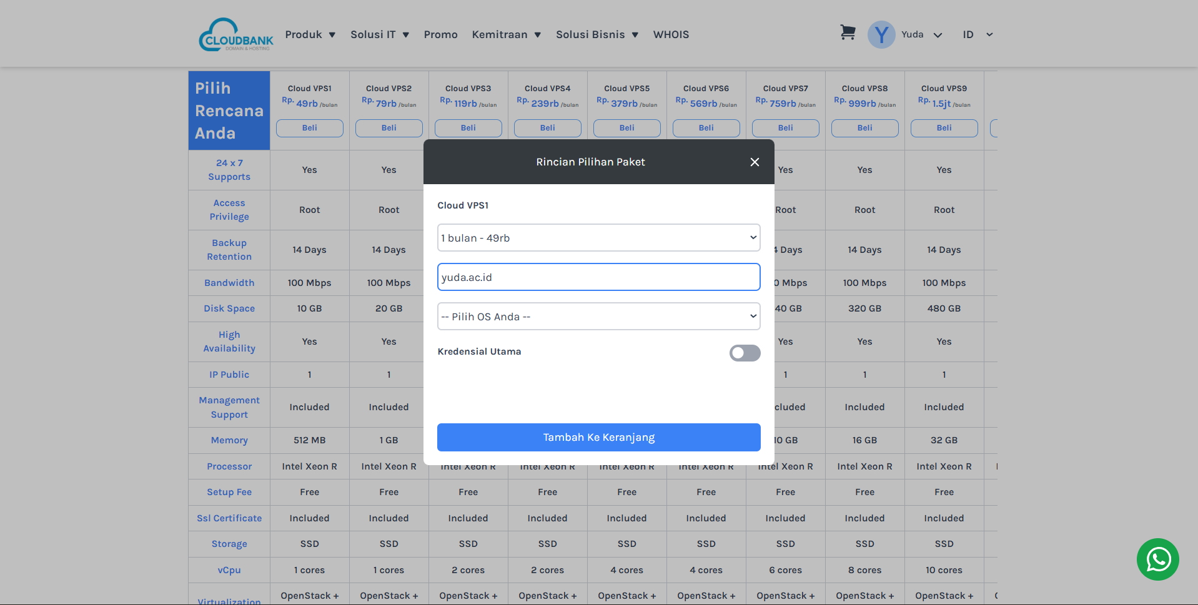The height and width of the screenshot is (605, 1198).
Task: Toggle the Kredensial Utama switch
Action: point(745,353)
